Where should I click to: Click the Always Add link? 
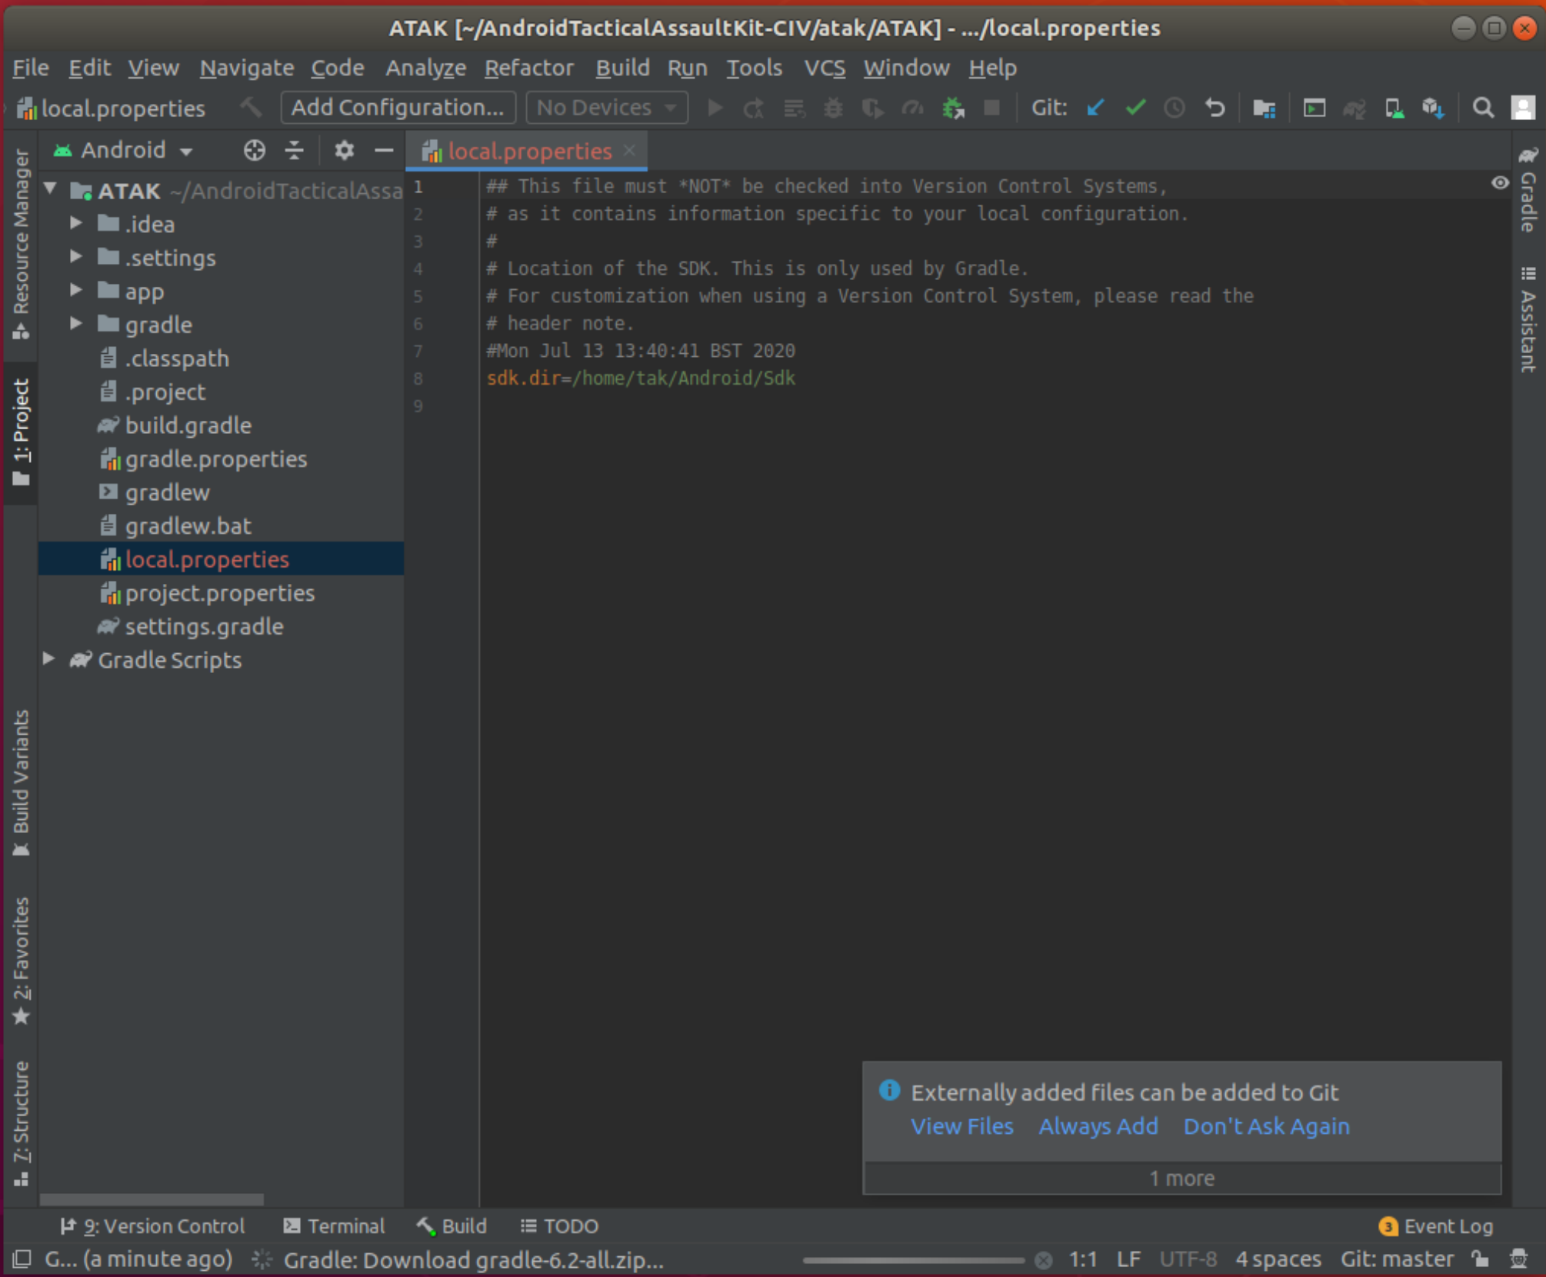coord(1098,1127)
